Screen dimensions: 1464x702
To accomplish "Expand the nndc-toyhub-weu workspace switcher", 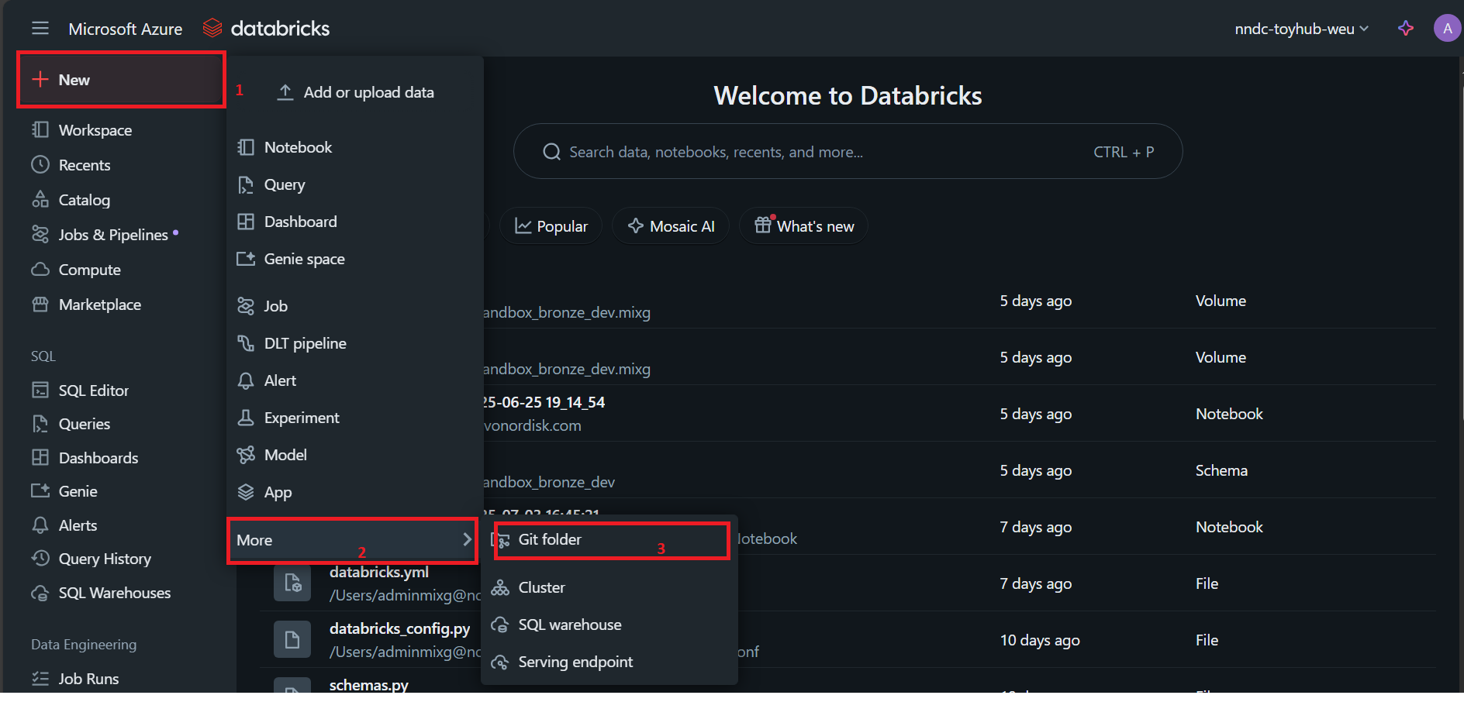I will [1301, 29].
